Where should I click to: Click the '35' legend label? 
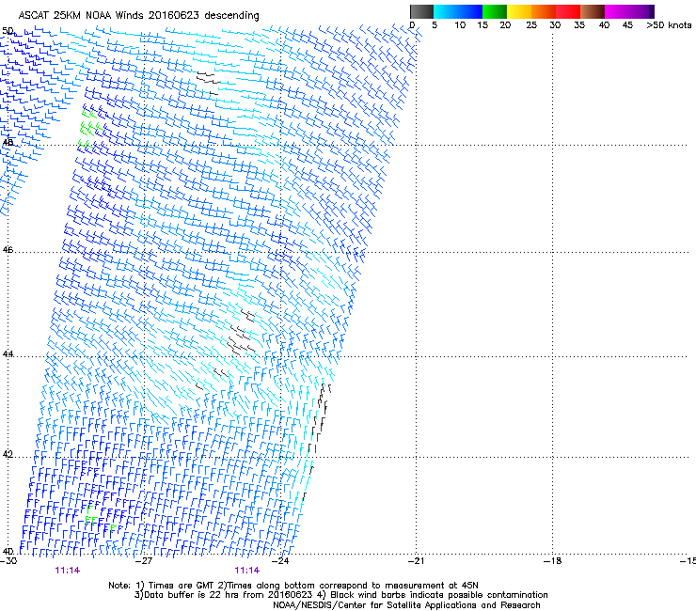point(579,25)
